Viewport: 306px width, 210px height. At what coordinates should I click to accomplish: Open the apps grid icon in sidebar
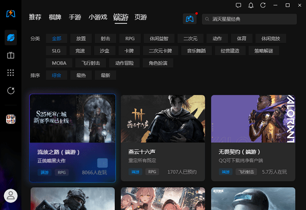pos(11,73)
